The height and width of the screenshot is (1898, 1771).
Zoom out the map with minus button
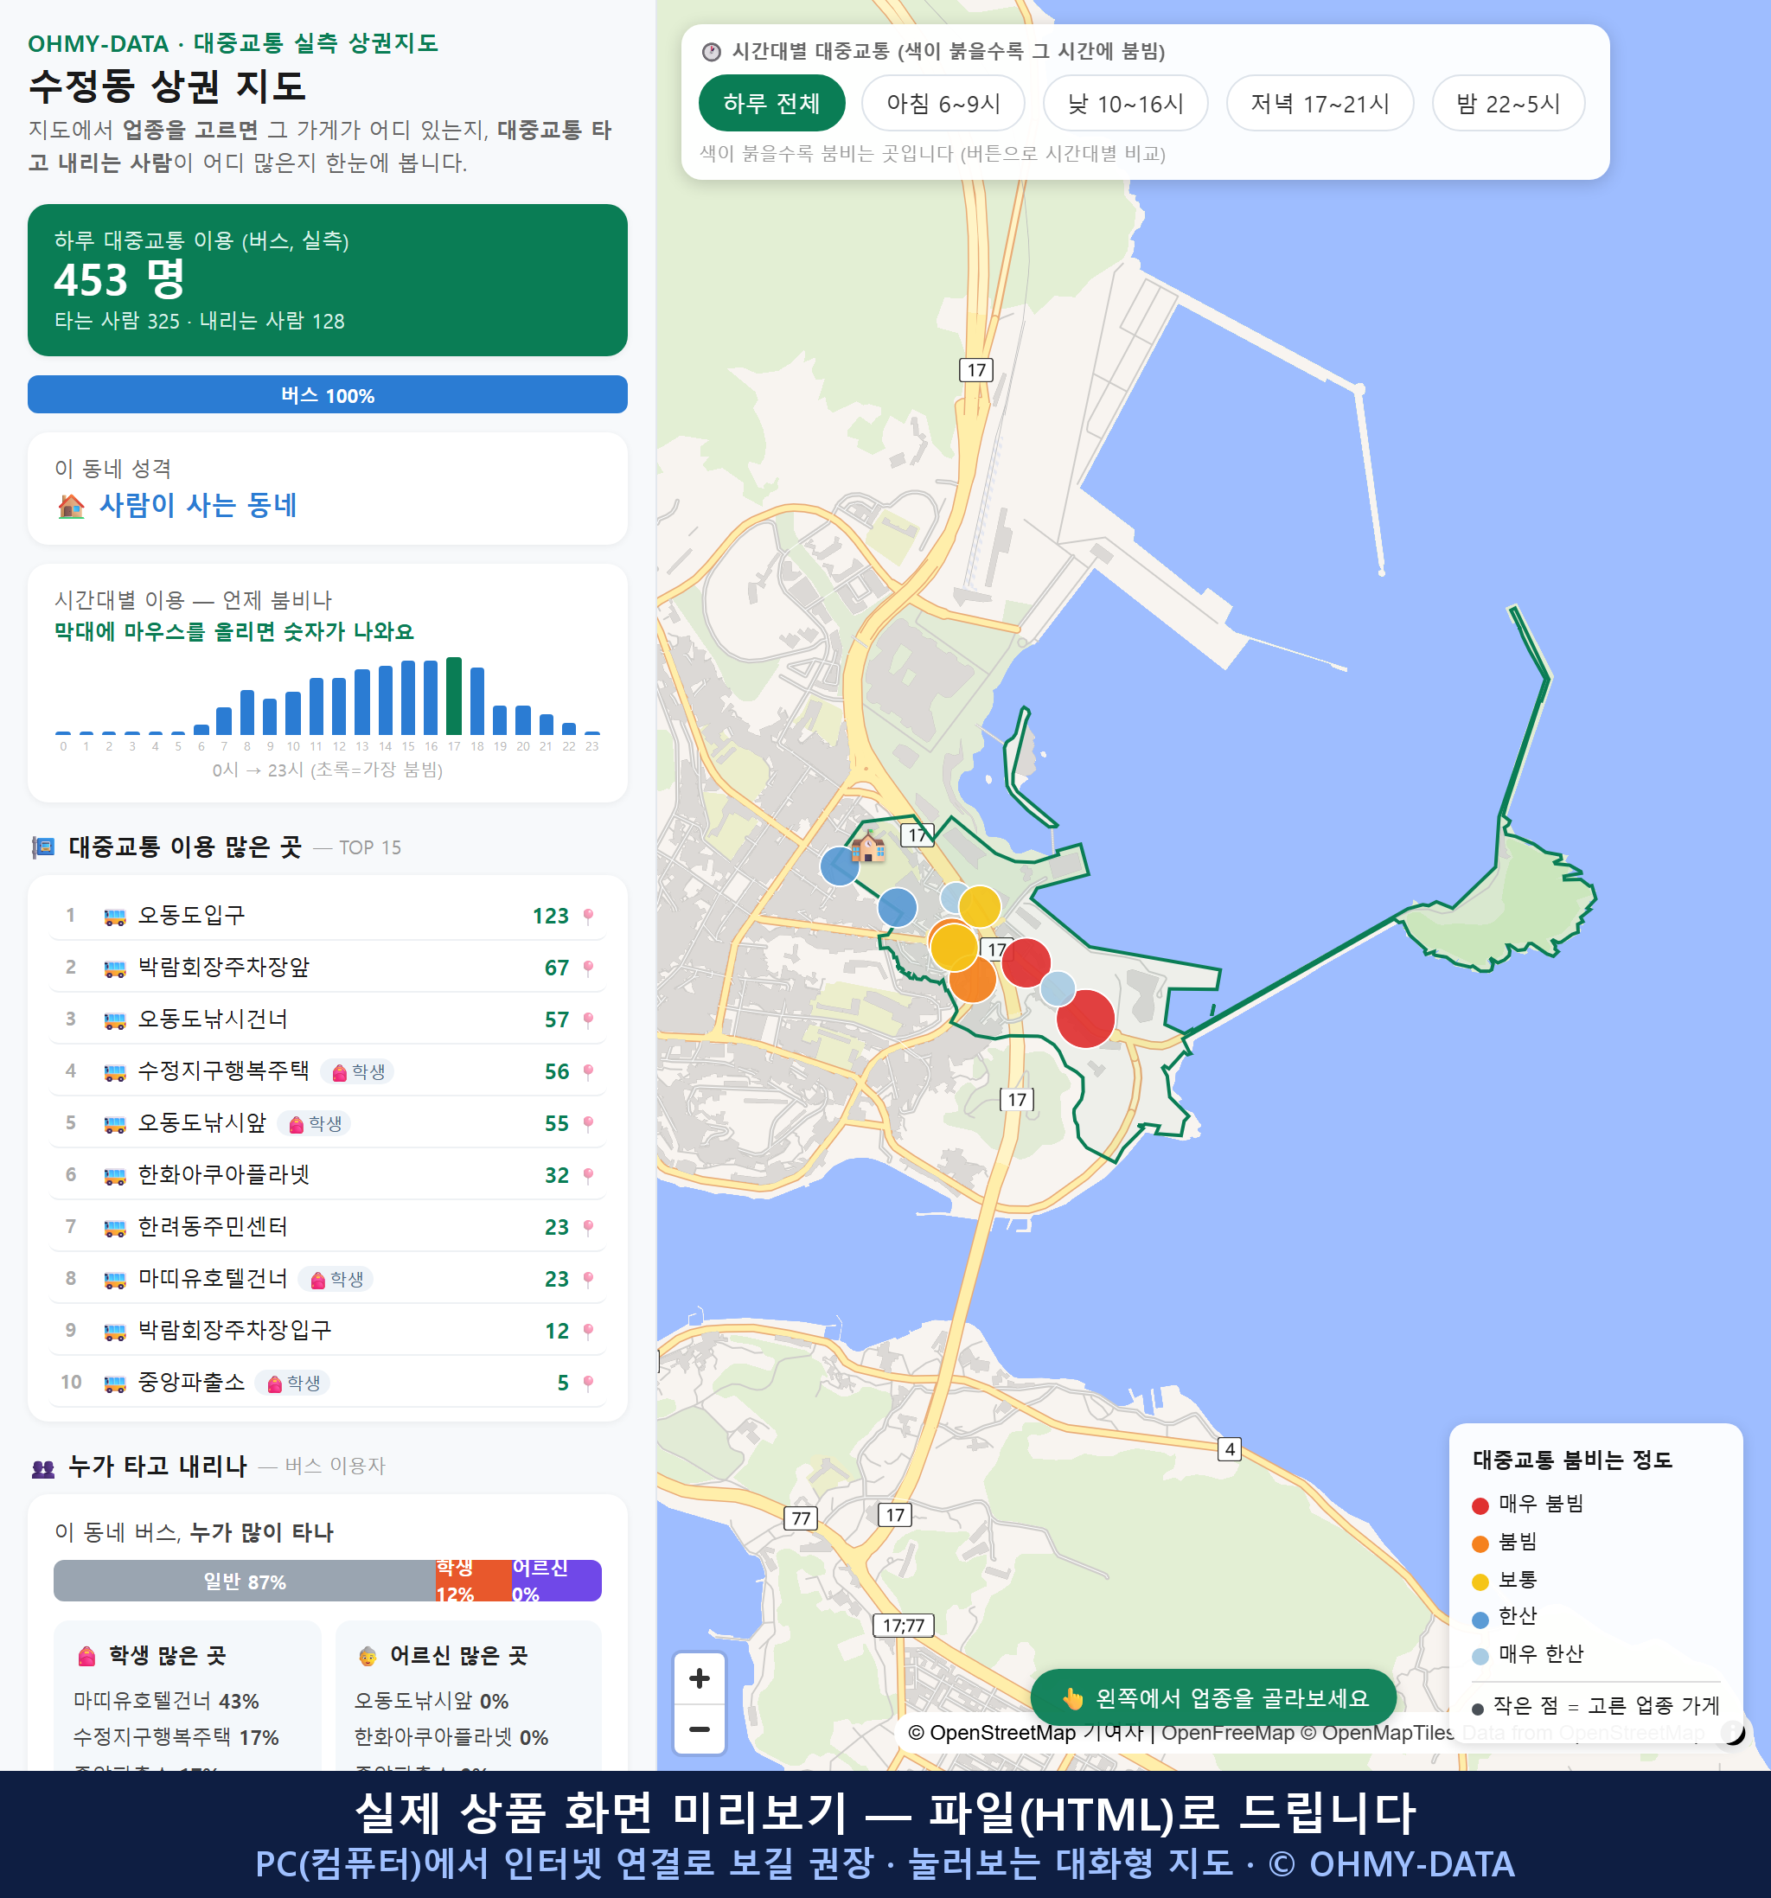(x=699, y=1729)
